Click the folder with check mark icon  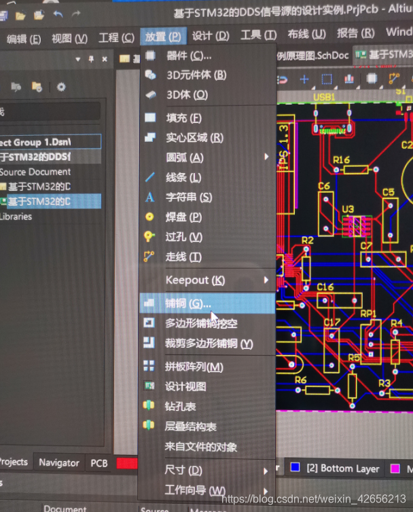[37, 87]
